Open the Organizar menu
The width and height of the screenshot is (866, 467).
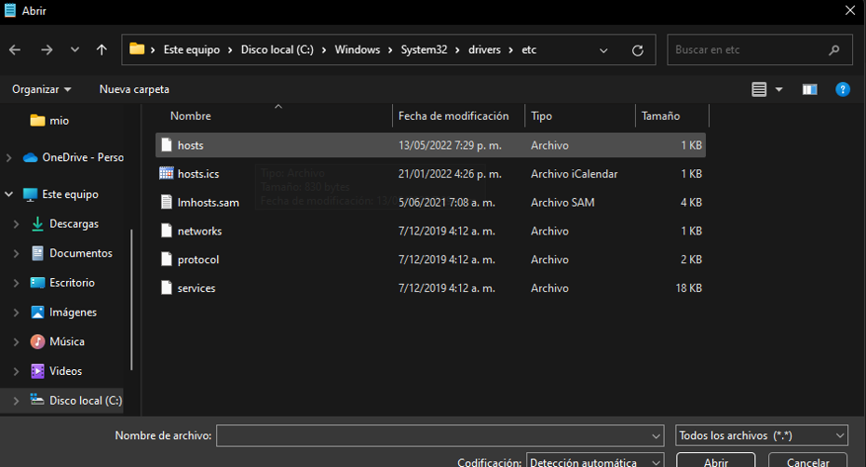click(41, 89)
